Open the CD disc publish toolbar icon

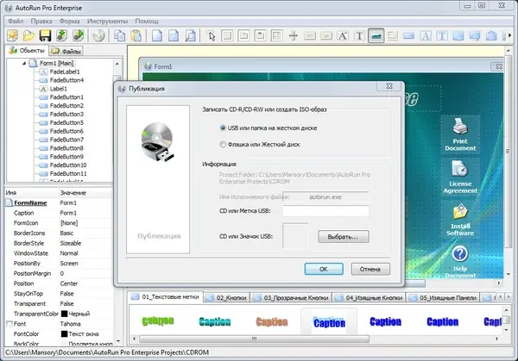point(98,35)
